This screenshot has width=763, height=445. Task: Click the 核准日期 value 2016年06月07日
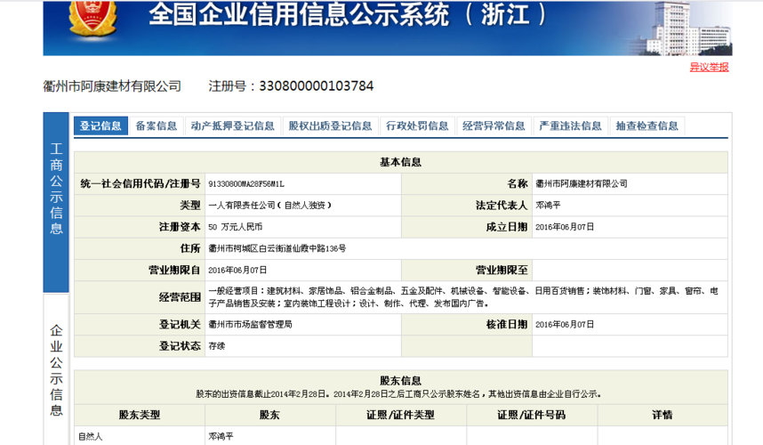coord(565,324)
